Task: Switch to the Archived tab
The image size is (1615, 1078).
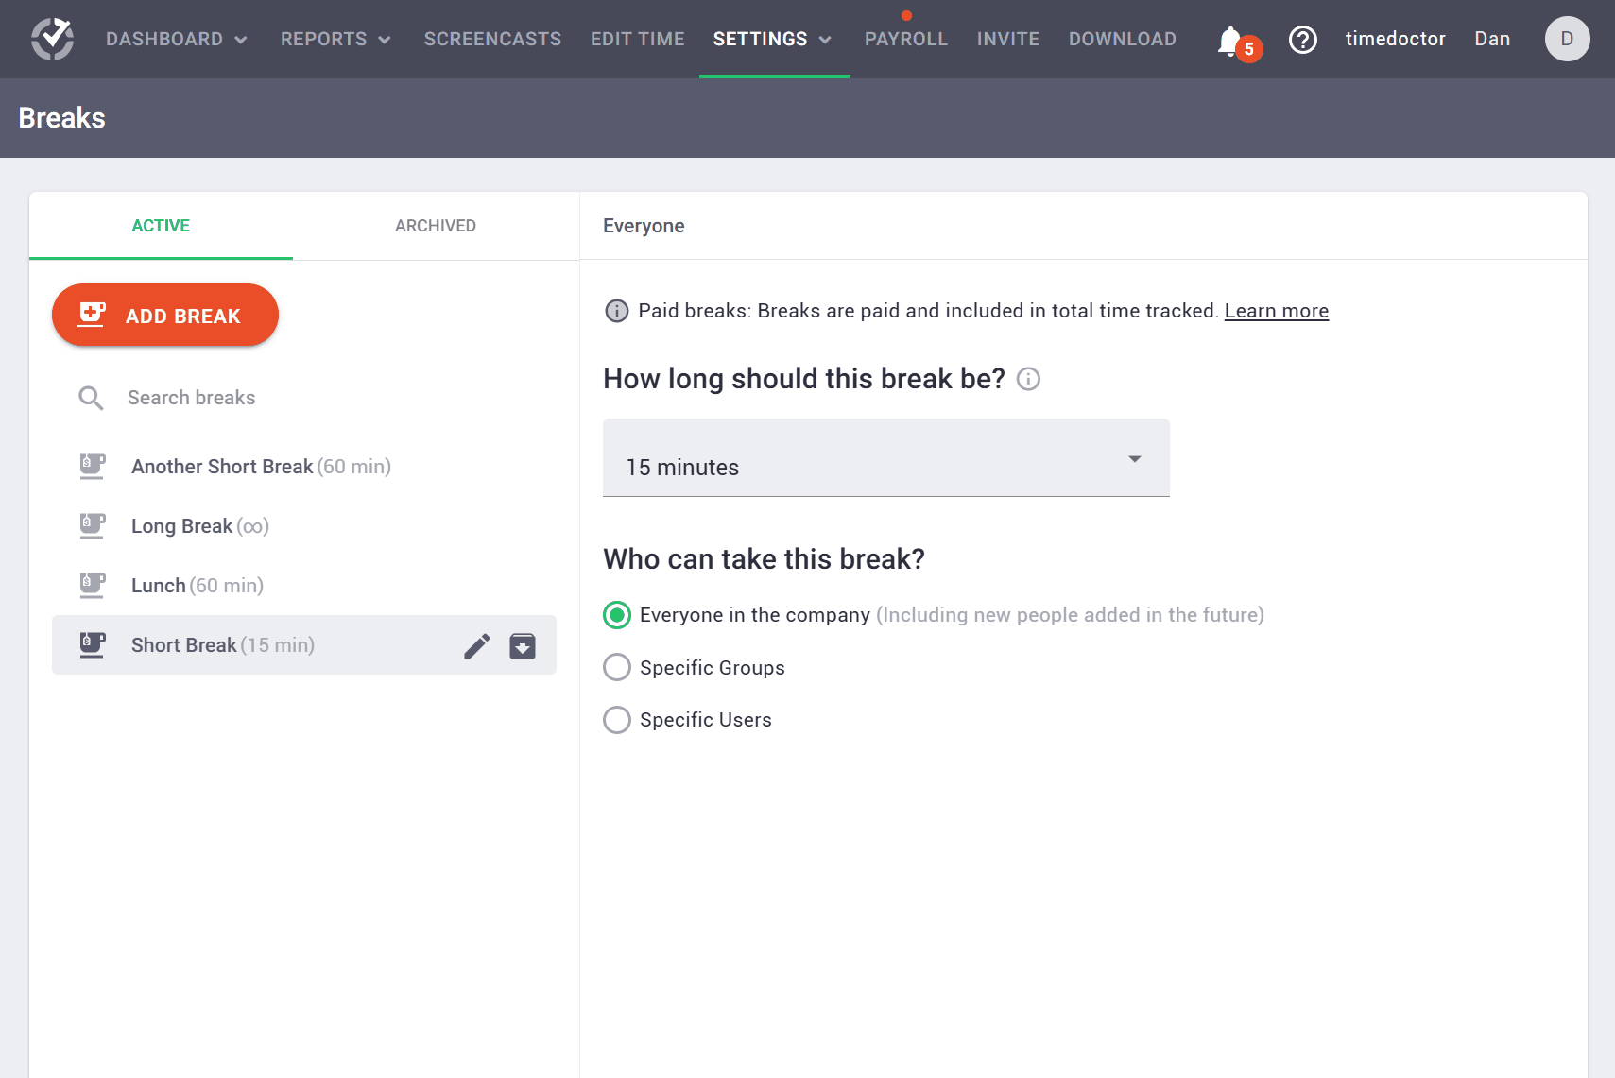Action: point(435,226)
